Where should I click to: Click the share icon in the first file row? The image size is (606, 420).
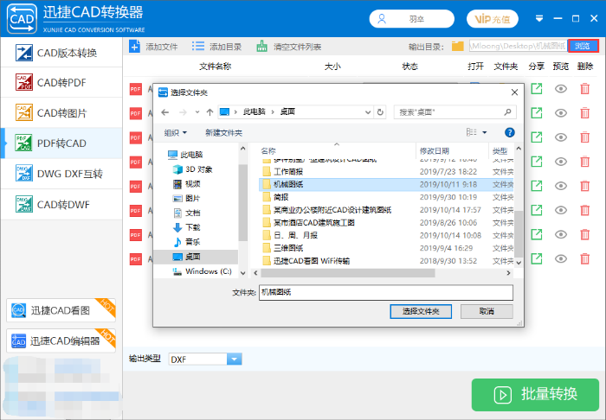click(x=537, y=89)
